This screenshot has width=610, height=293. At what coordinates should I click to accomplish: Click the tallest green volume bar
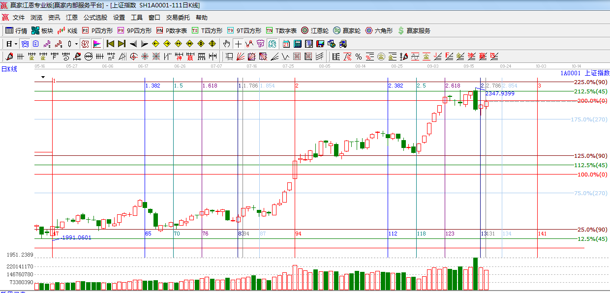click(x=475, y=273)
